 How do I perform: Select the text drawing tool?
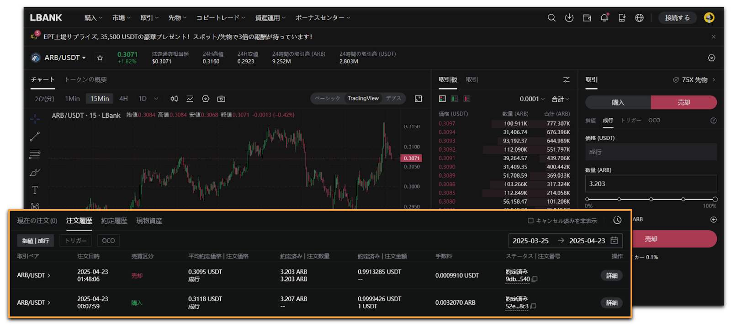point(35,190)
